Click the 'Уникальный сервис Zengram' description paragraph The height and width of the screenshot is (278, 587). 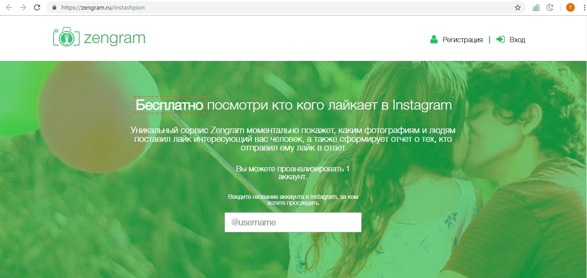(293, 139)
